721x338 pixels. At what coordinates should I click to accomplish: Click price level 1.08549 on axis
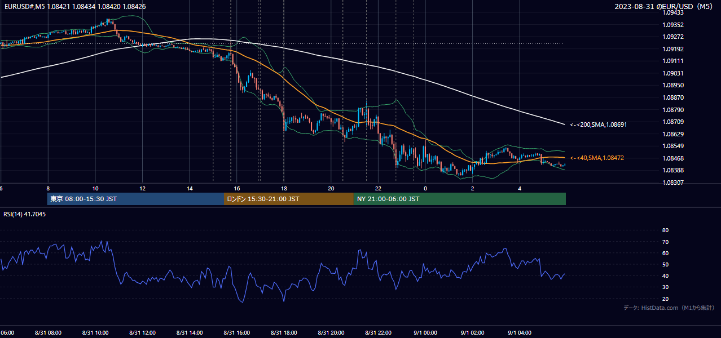coord(673,146)
